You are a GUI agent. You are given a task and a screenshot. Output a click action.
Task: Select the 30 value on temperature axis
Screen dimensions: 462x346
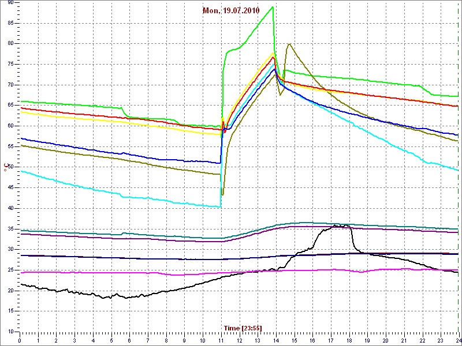tap(10, 250)
